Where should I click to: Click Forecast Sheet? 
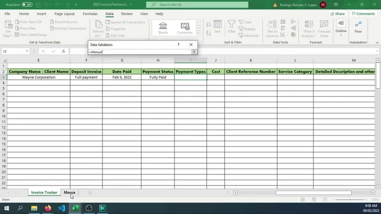pos(324,29)
